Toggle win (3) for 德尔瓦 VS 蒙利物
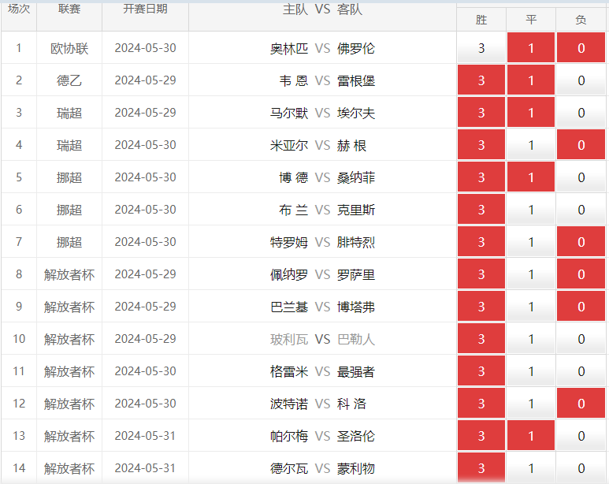 pos(481,467)
